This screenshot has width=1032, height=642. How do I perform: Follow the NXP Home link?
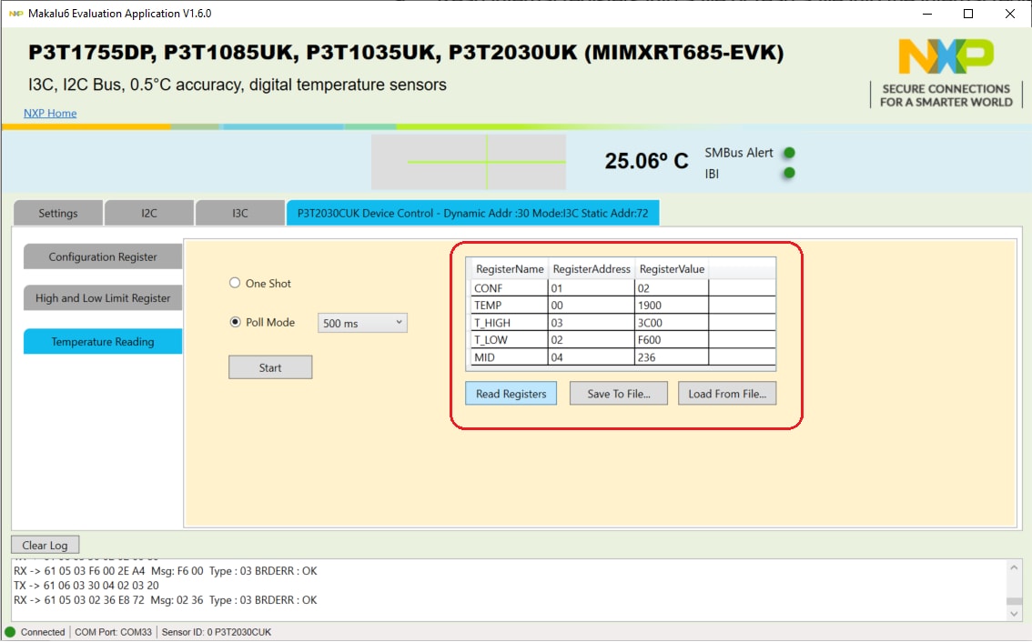pyautogui.click(x=50, y=114)
